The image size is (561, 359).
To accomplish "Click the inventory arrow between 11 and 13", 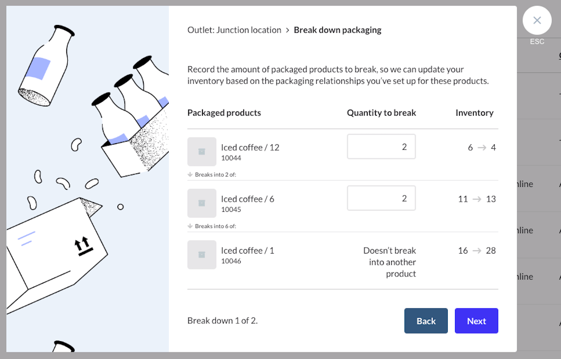I will tap(477, 199).
